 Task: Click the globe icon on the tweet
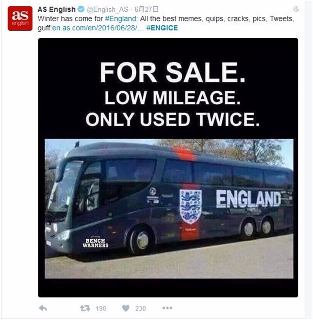pyautogui.click(x=296, y=9)
